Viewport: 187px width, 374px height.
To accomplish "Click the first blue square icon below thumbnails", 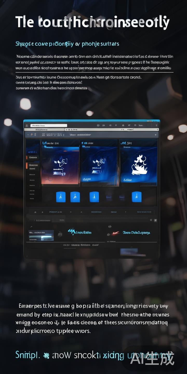I will pos(61,197).
